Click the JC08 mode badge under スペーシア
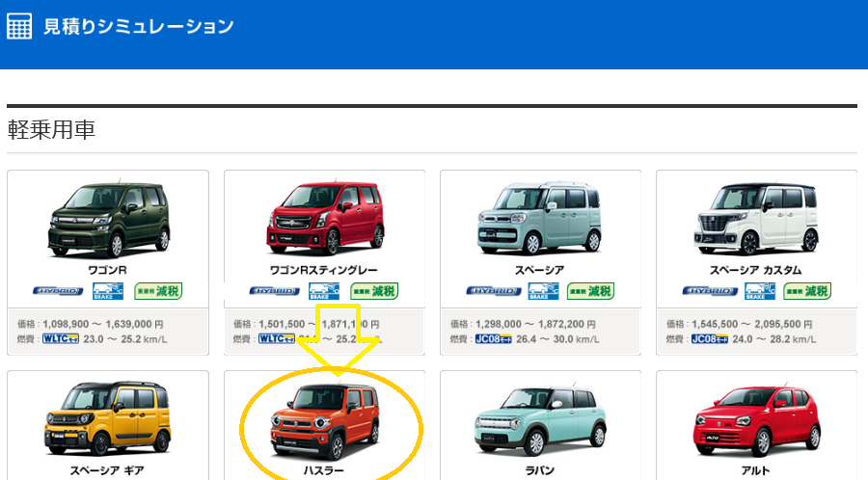The image size is (868, 480). (493, 338)
